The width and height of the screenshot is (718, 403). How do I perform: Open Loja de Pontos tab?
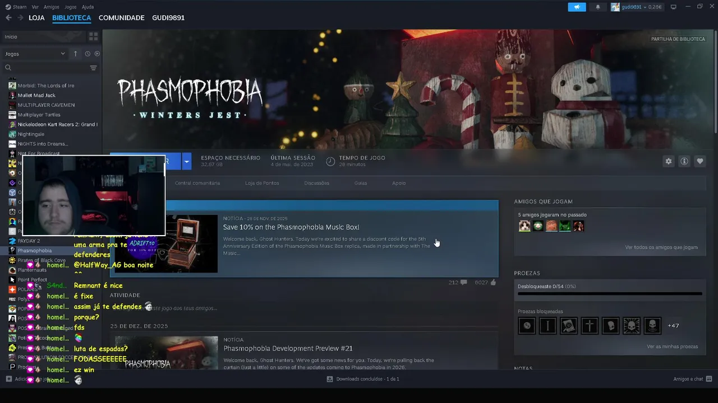[x=262, y=183]
